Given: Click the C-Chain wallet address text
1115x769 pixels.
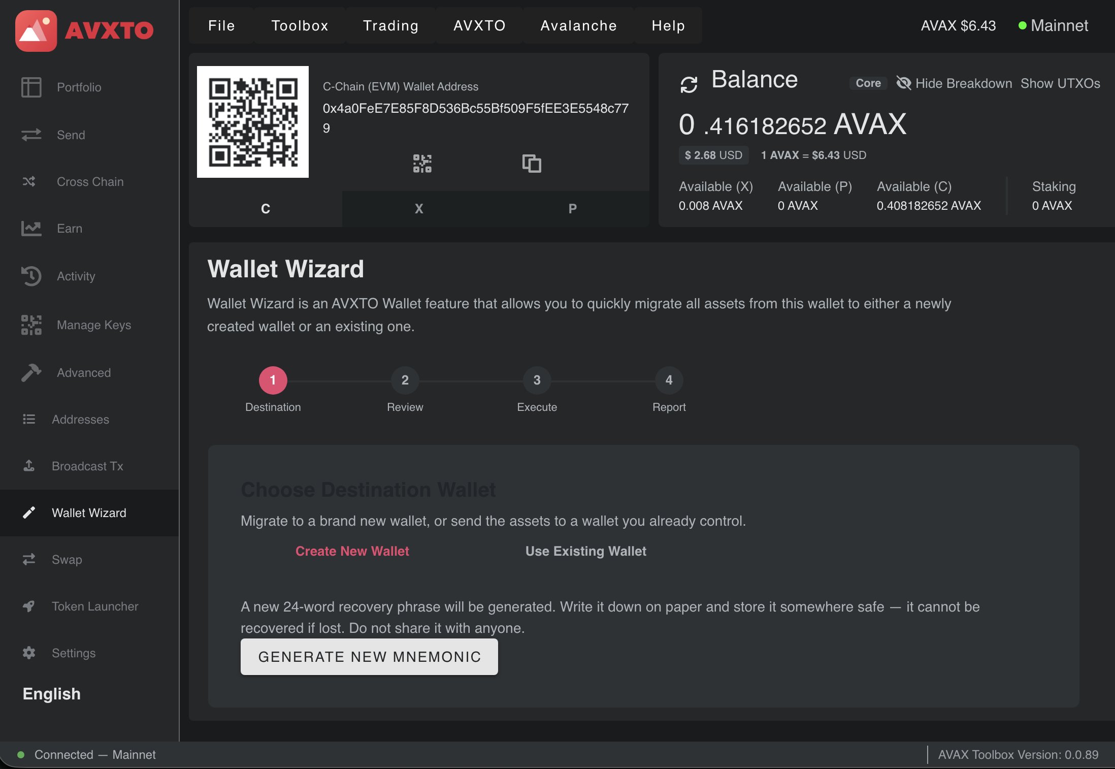Looking at the screenshot, I should click(x=476, y=118).
